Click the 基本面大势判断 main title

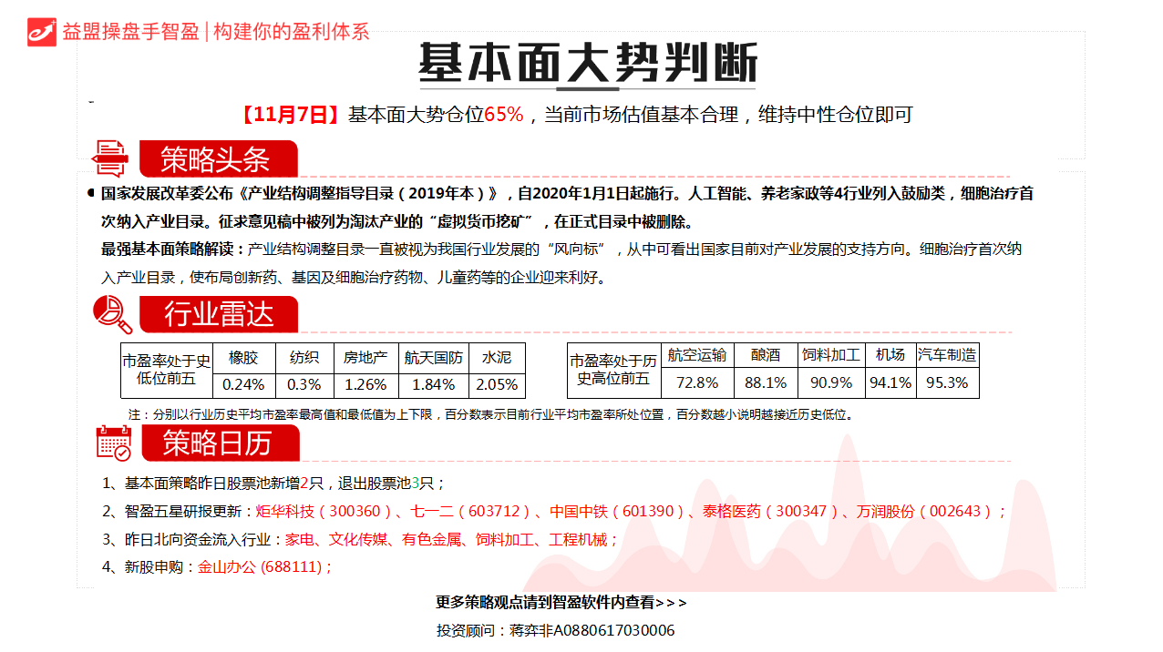point(588,64)
